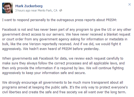Click the opening line about outrageous press reports
This screenshot has height=97, width=134.
tap(60, 20)
